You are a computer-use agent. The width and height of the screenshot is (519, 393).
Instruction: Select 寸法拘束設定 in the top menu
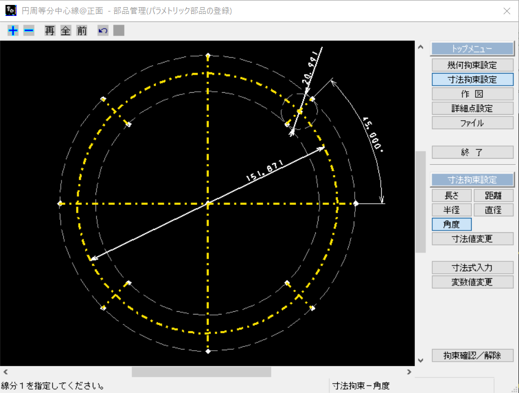coord(472,80)
